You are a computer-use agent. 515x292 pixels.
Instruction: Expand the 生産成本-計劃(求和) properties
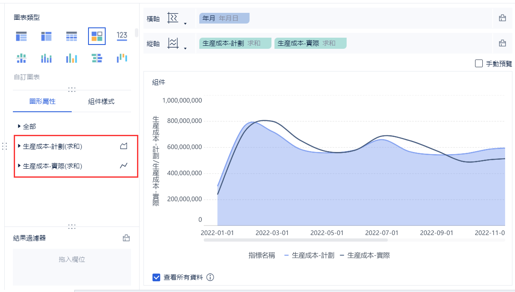19,146
